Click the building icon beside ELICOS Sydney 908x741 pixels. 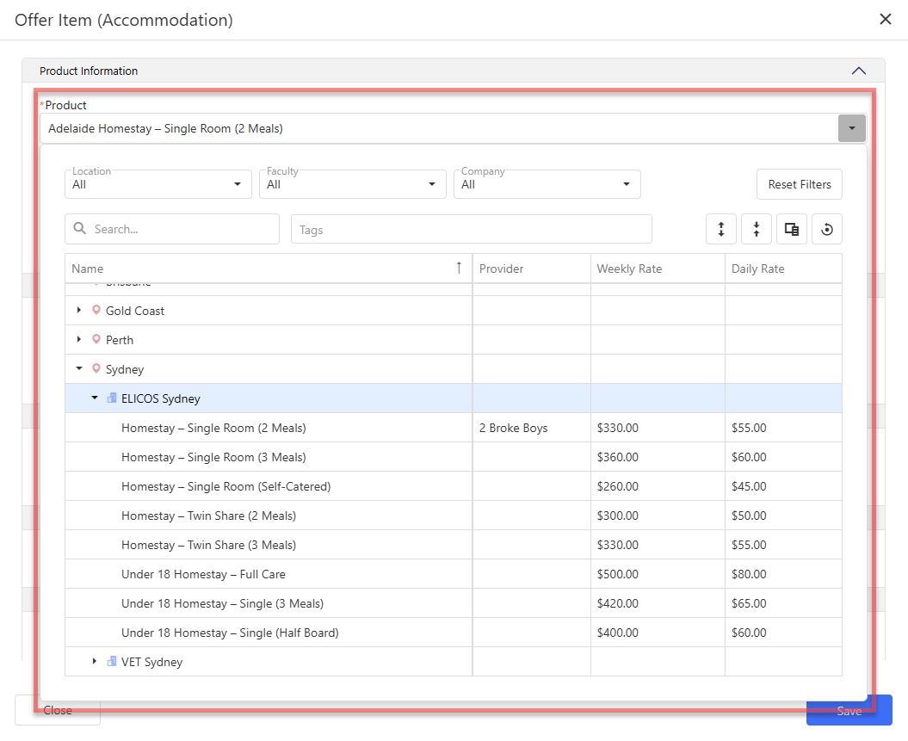(x=112, y=398)
